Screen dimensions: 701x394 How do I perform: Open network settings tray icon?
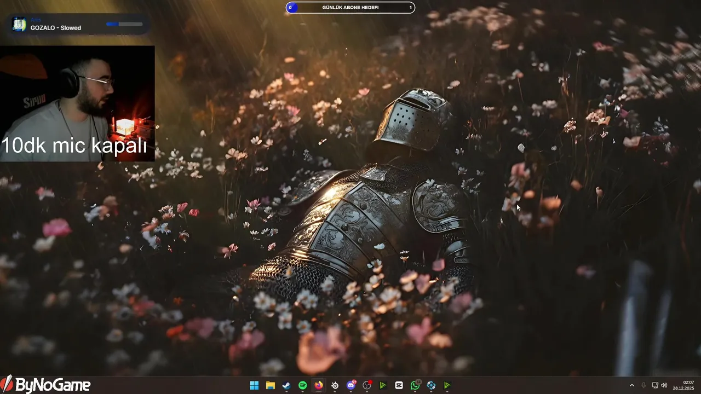(655, 385)
